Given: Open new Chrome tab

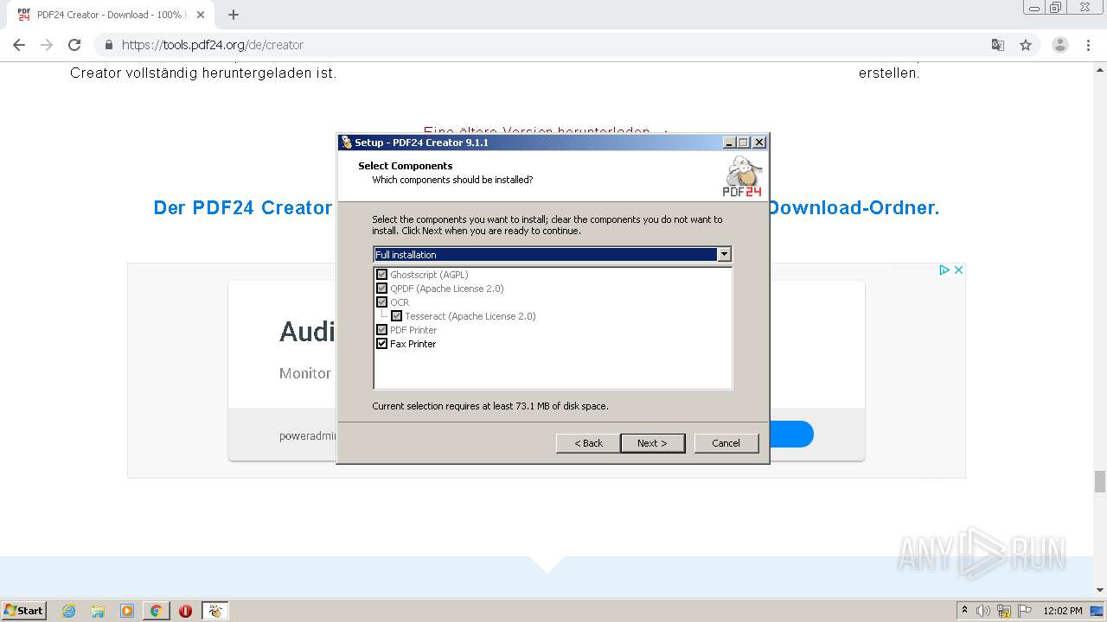Looking at the screenshot, I should pos(234,15).
